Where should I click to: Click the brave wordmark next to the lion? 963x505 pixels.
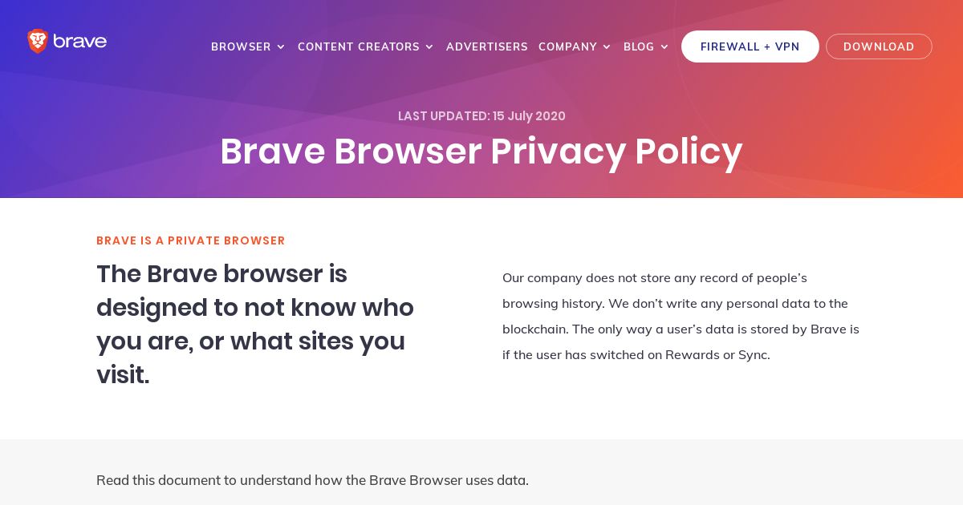tap(80, 42)
